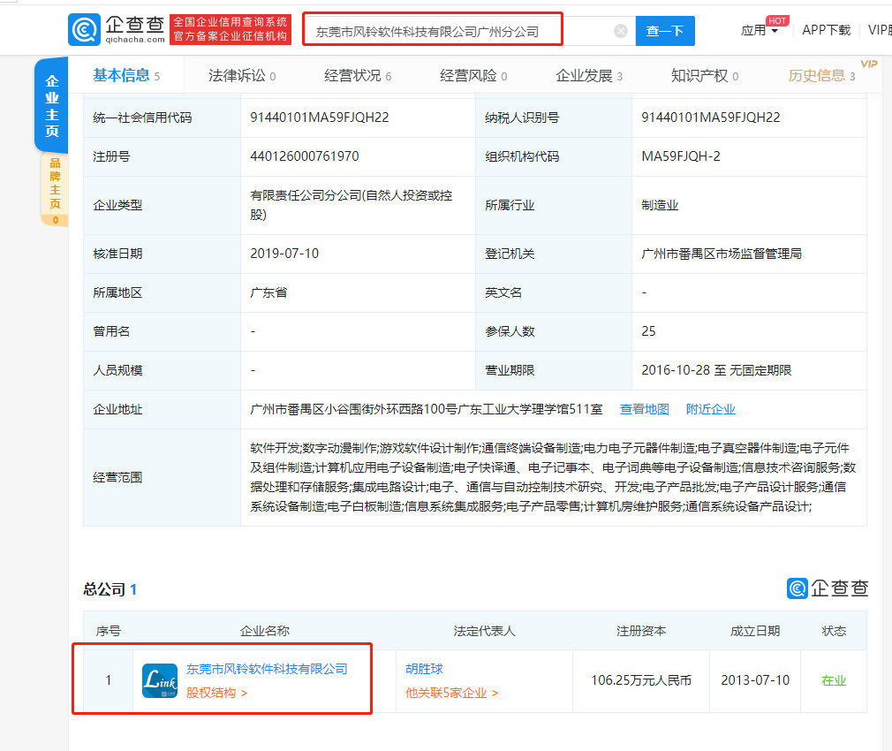Image resolution: width=892 pixels, height=751 pixels.
Task: Click registered capital 106.25万元人民币
Action: (641, 680)
